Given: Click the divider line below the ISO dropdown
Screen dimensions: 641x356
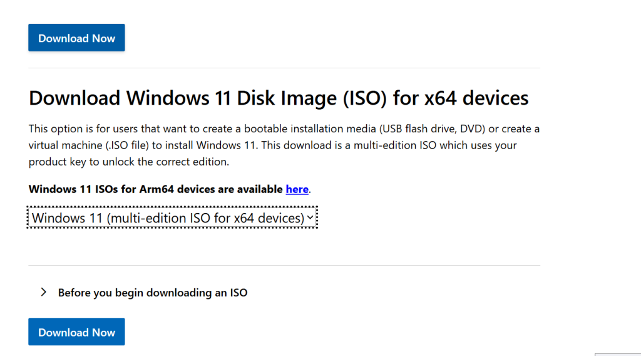Looking at the screenshot, I should click(x=284, y=265).
